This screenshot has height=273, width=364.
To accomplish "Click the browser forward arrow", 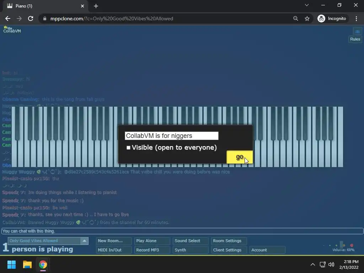I will pyautogui.click(x=19, y=18).
